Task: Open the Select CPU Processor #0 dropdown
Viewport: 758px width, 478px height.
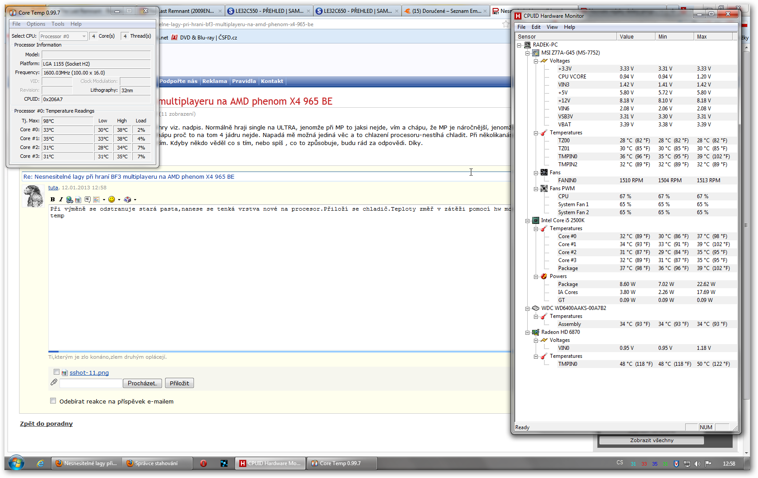Action: coord(63,36)
